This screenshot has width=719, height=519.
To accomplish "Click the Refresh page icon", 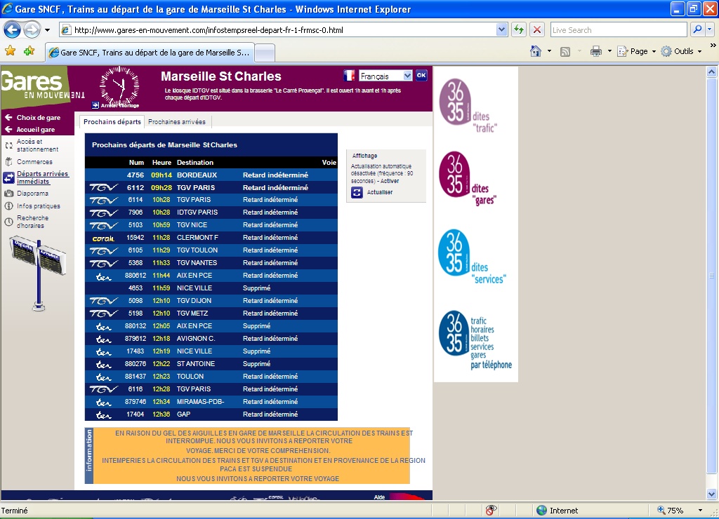I will [519, 29].
